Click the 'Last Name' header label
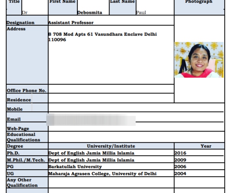 point(123,2)
